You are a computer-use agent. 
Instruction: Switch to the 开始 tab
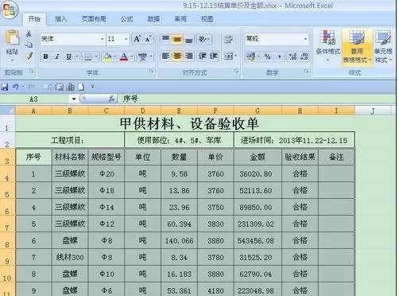click(34, 19)
